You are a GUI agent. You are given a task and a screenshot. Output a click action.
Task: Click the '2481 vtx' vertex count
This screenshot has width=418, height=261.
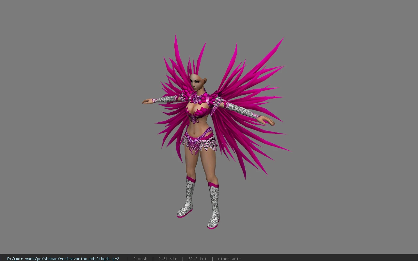point(168,259)
